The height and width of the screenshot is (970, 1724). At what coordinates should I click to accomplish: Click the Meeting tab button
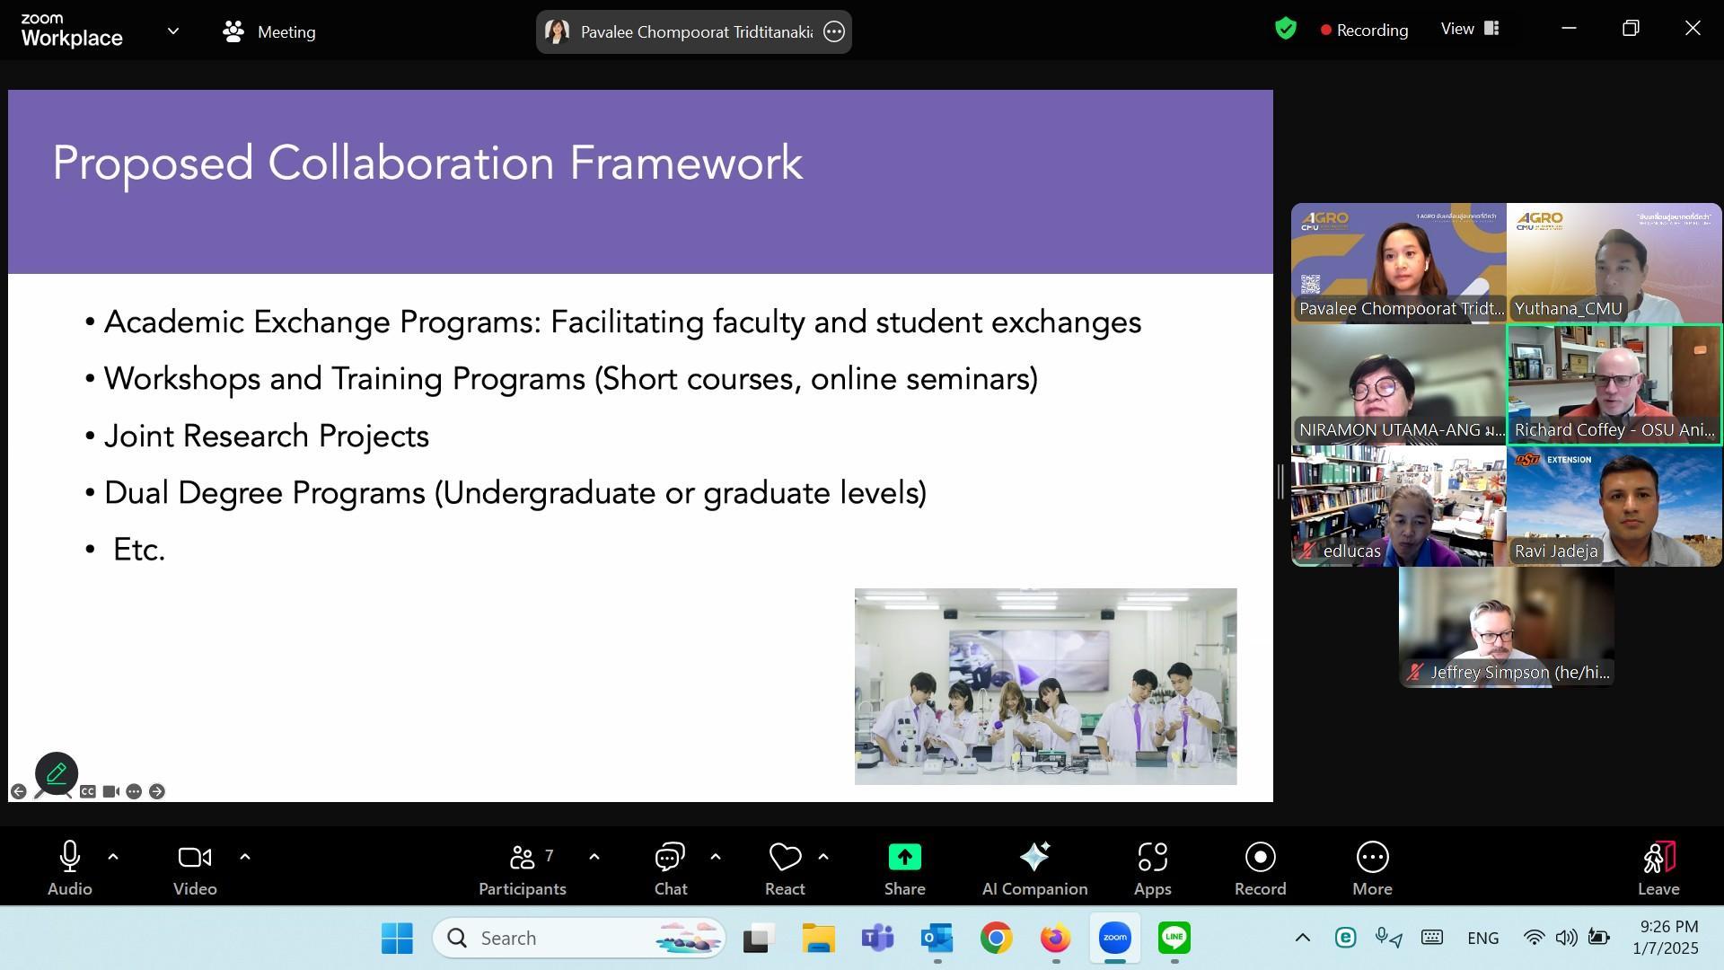268,31
